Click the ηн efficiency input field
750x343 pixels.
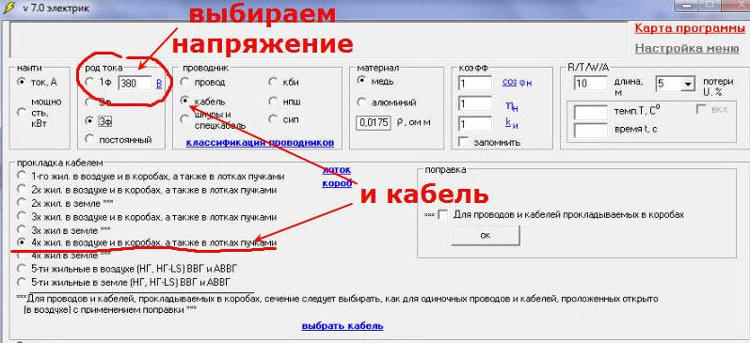tap(474, 103)
